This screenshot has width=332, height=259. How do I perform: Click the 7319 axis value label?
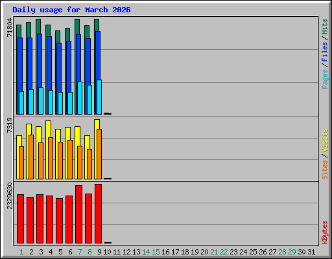tap(10, 125)
